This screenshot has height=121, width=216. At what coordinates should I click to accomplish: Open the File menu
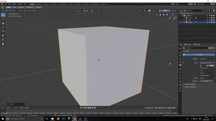click(5, 4)
